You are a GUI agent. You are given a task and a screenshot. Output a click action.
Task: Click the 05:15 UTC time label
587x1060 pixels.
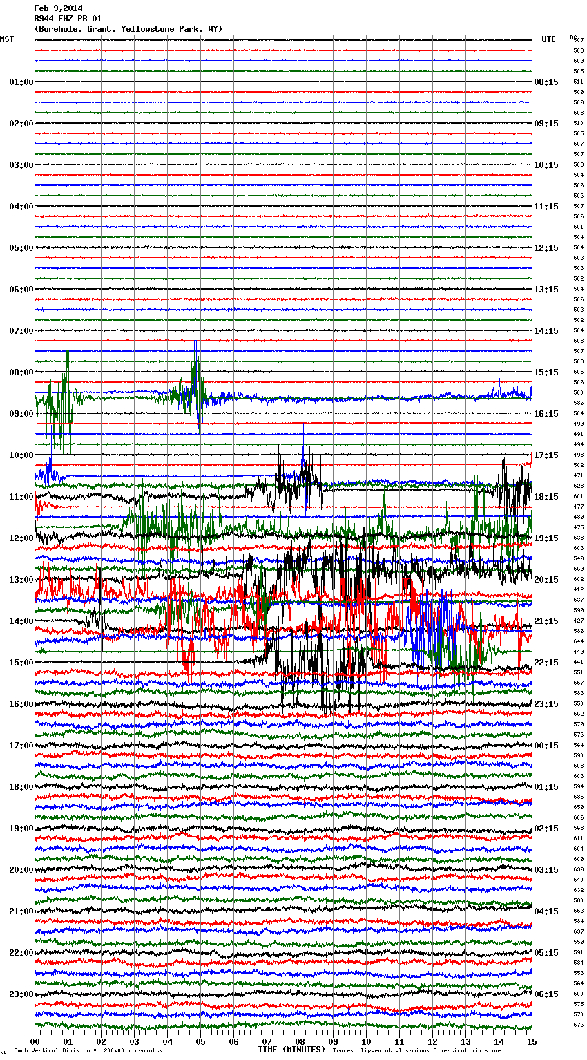[546, 953]
